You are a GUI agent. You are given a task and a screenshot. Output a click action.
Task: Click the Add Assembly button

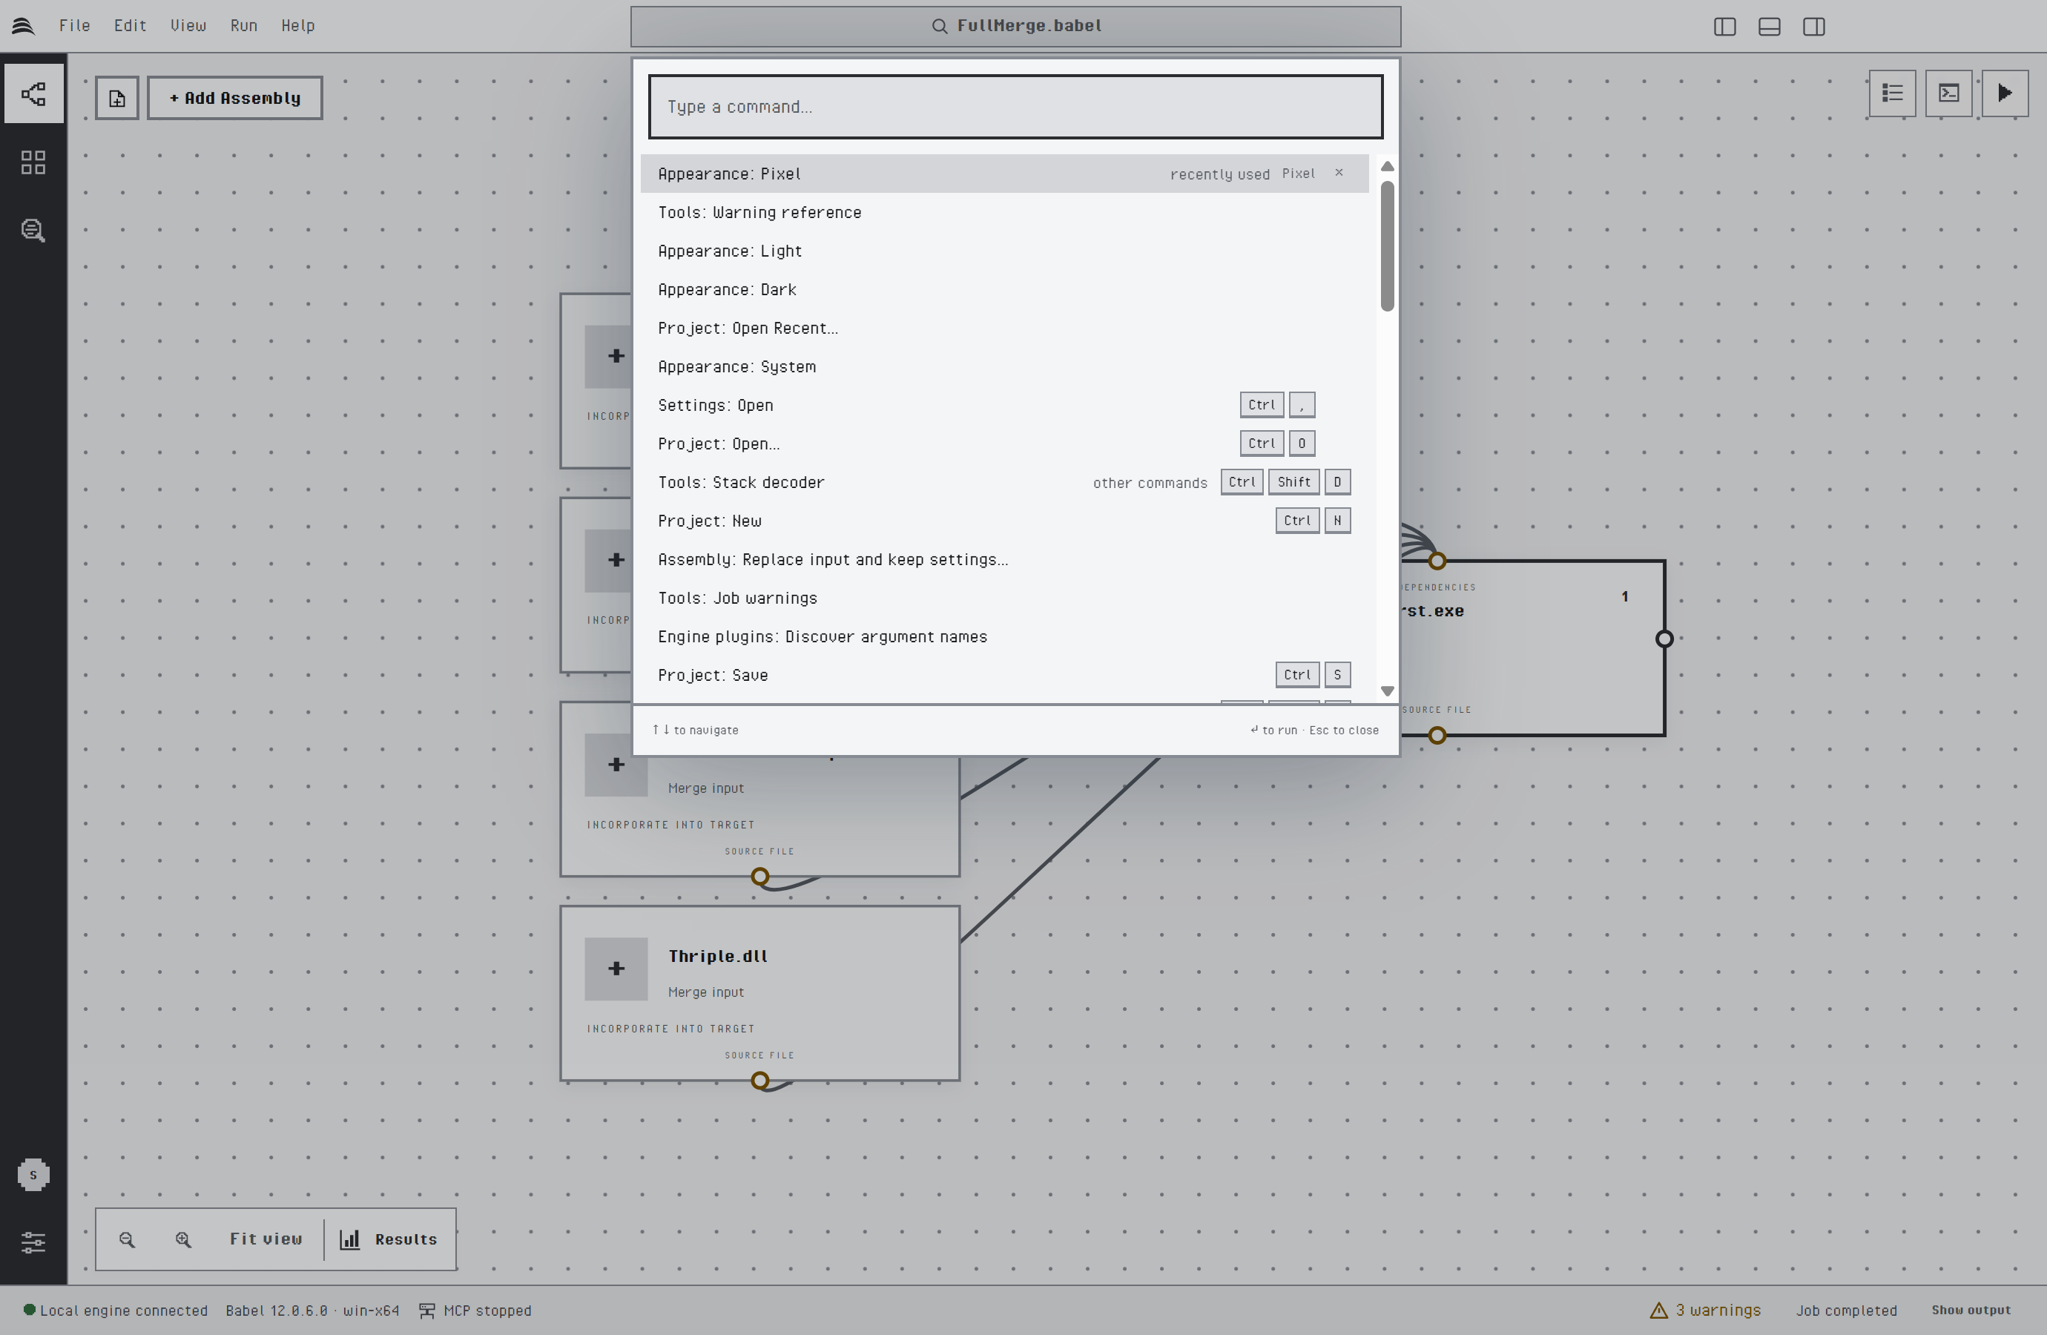coord(235,98)
